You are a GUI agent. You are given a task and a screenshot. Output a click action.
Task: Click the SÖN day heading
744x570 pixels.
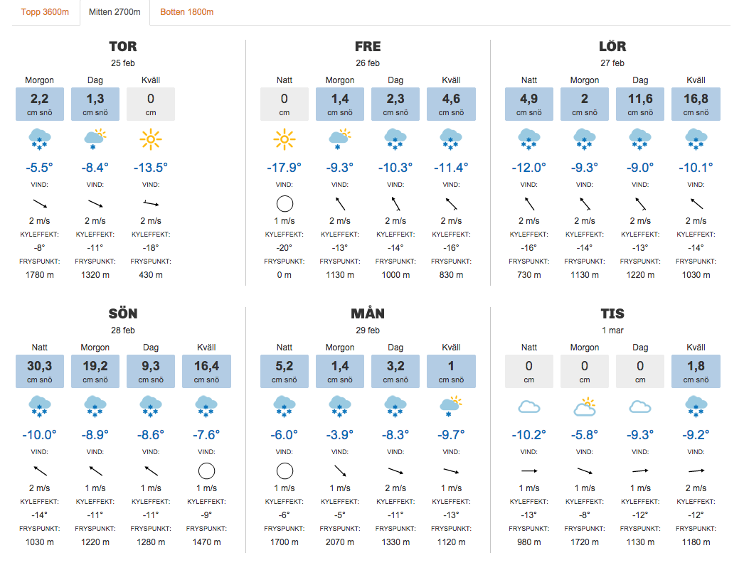click(x=123, y=313)
